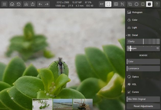Click the Sharpen value 11
Image resolution: width=161 pixels, height=110 pixels.
157,48
